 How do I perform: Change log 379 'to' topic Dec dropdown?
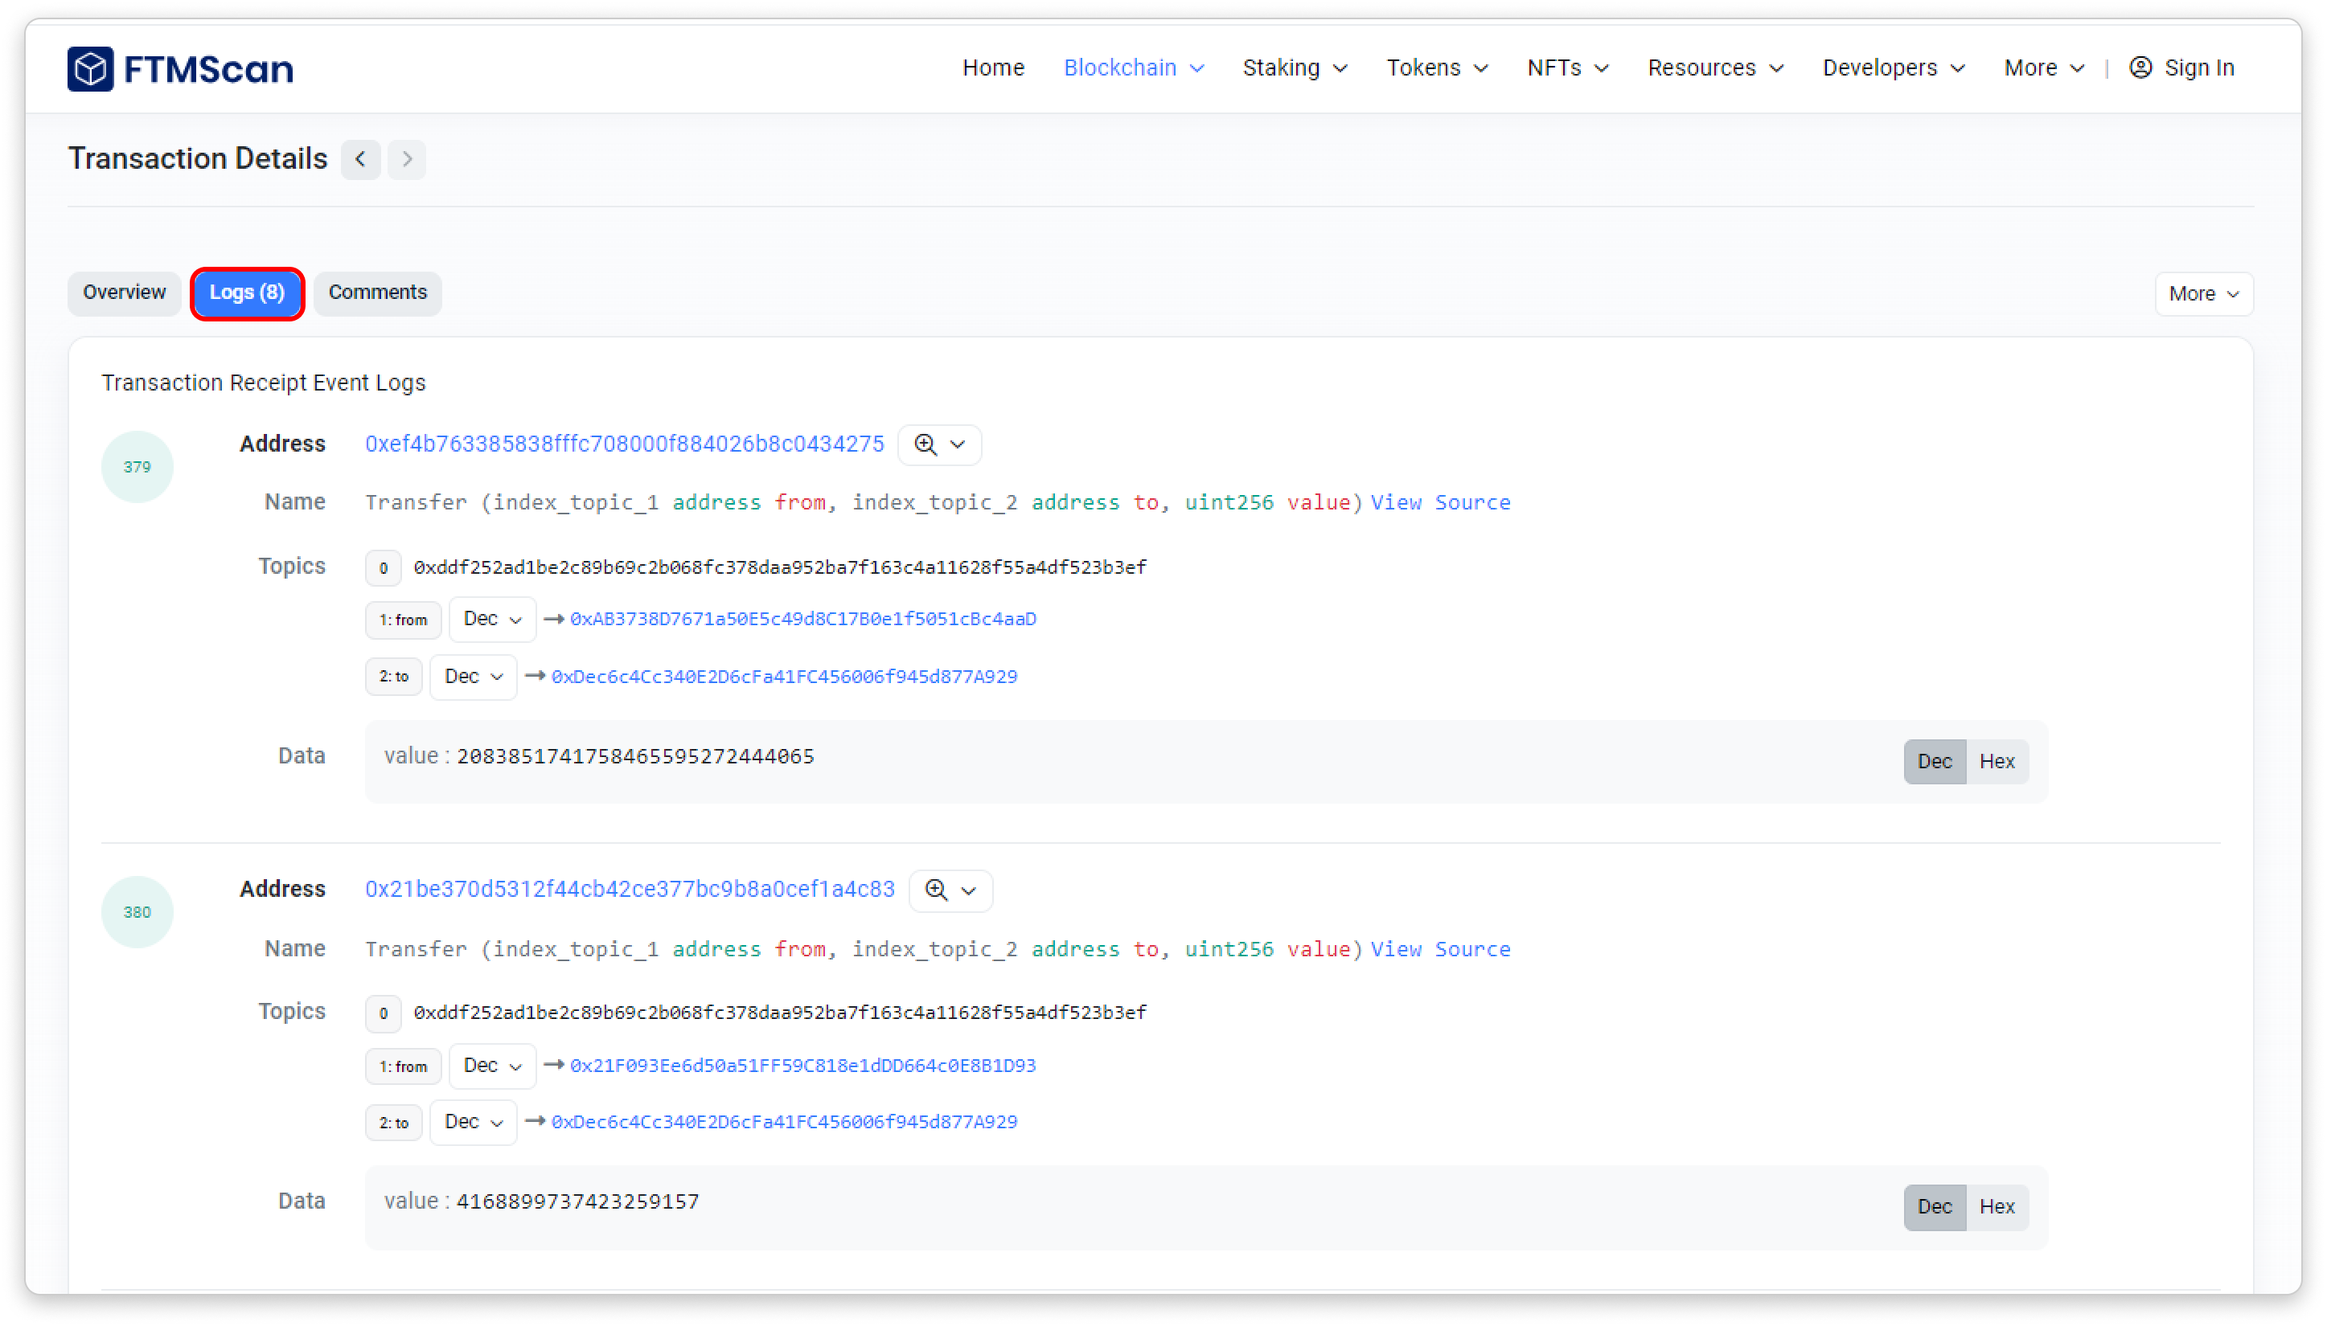coord(473,677)
